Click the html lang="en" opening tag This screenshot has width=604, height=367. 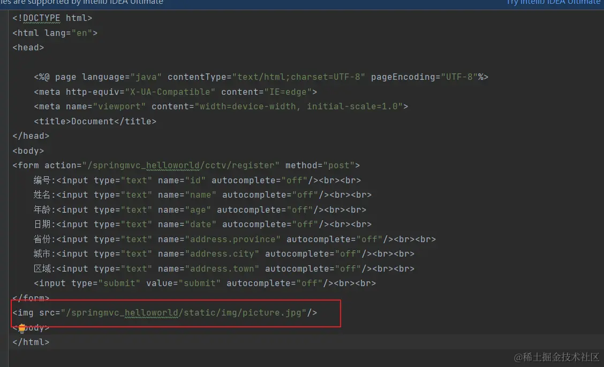pos(55,33)
